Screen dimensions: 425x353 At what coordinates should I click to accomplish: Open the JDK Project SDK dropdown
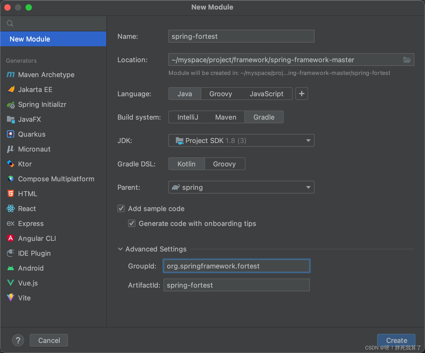click(x=241, y=140)
